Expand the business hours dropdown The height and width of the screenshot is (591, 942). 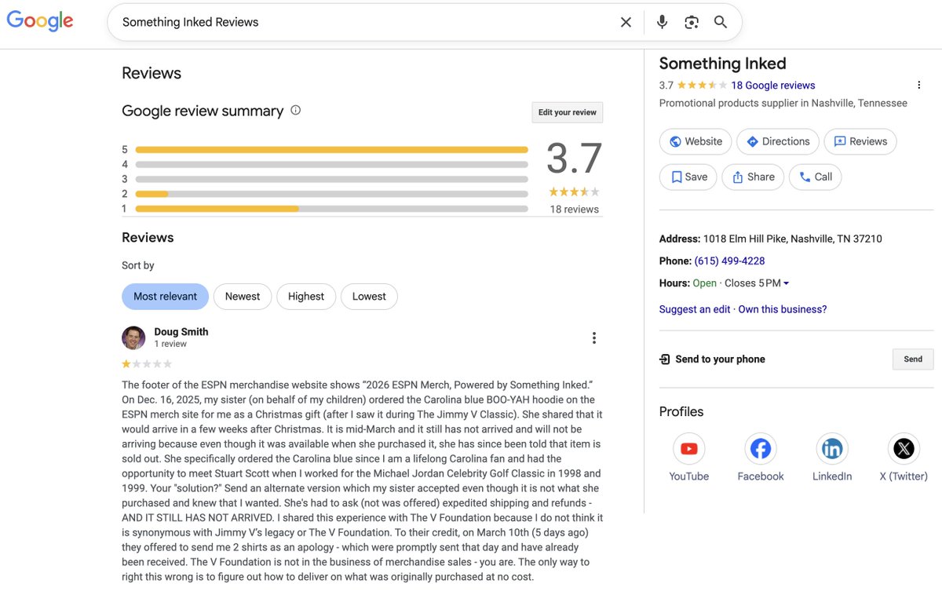(x=787, y=283)
